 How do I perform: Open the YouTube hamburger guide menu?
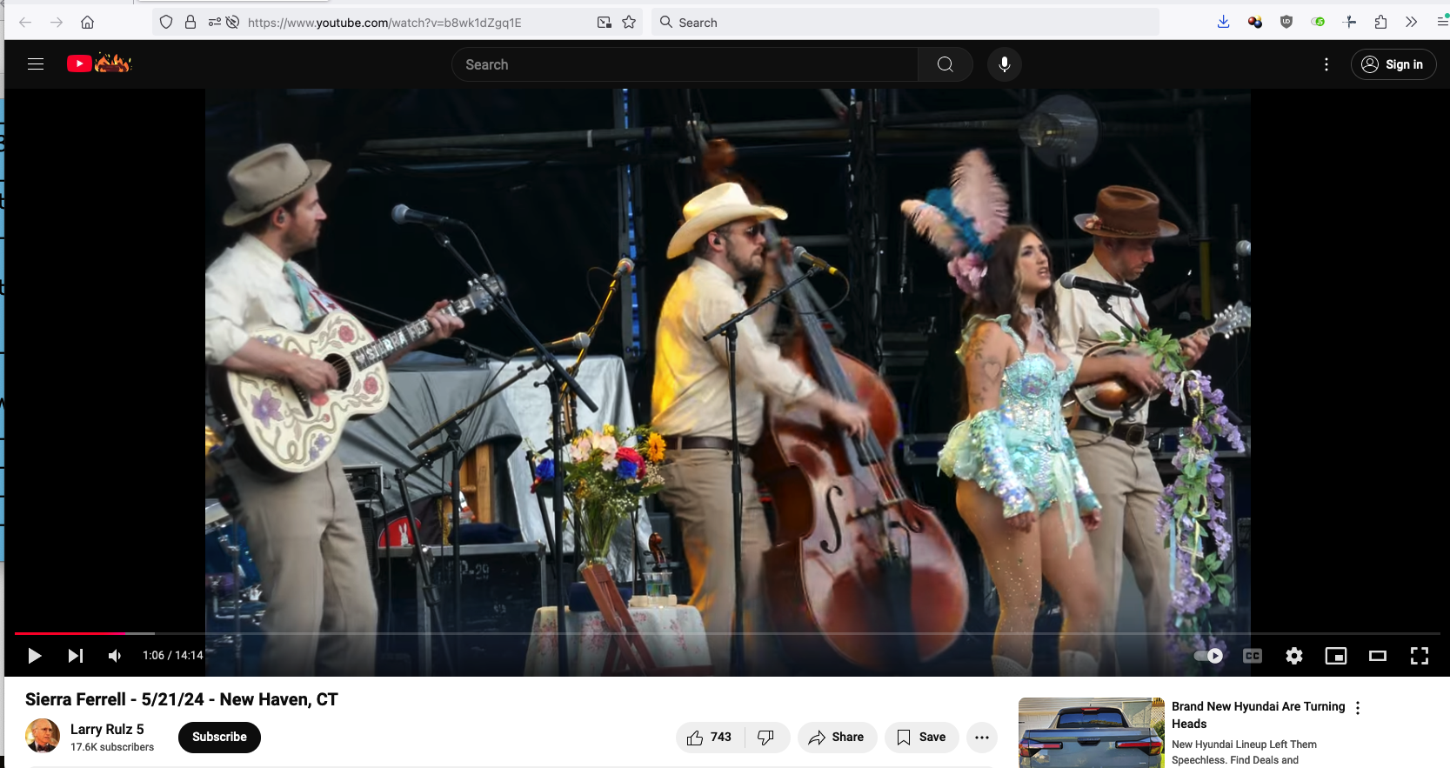(x=36, y=64)
